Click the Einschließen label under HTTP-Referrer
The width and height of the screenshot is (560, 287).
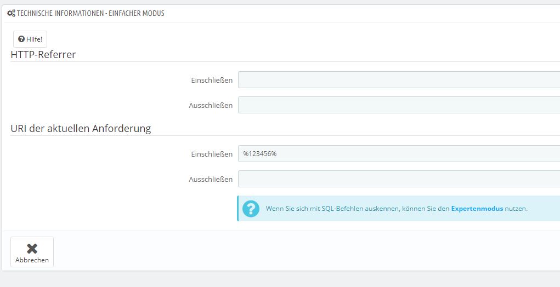pos(212,81)
